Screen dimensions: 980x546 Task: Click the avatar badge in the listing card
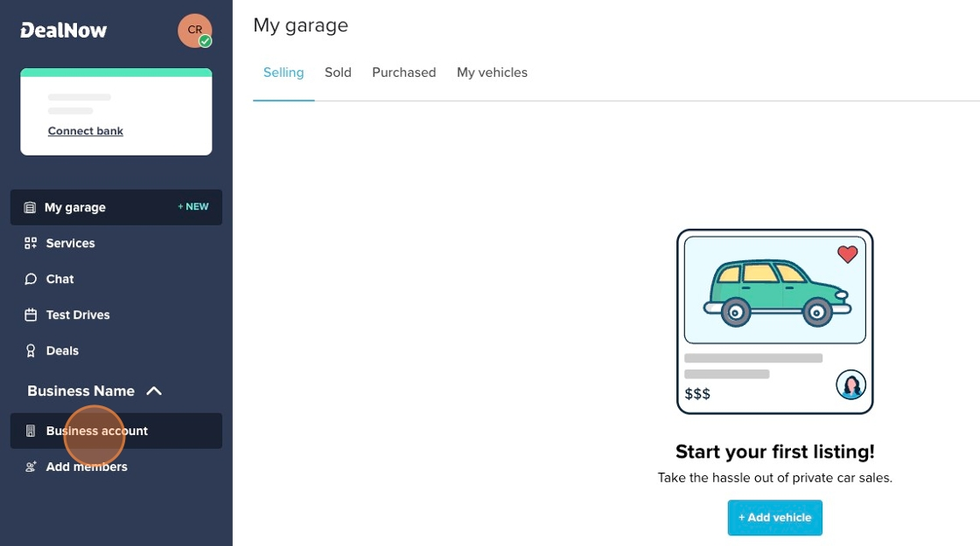click(850, 384)
